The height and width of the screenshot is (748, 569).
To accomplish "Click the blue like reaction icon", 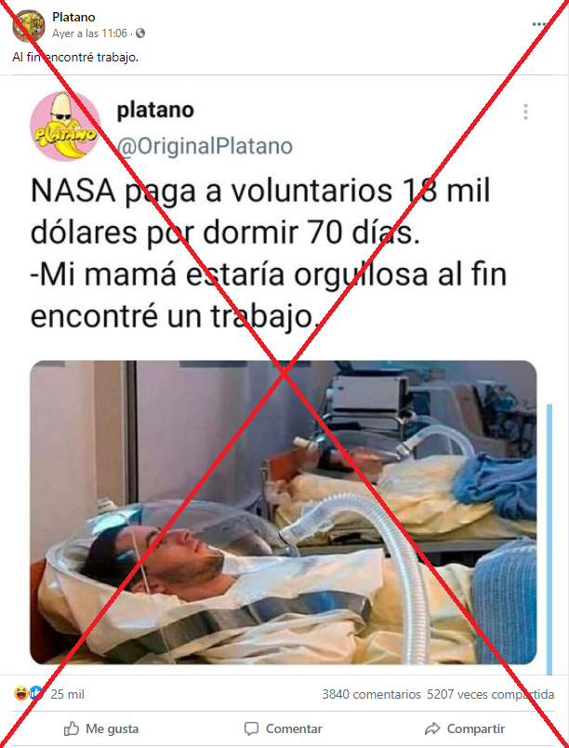I will [x=36, y=693].
